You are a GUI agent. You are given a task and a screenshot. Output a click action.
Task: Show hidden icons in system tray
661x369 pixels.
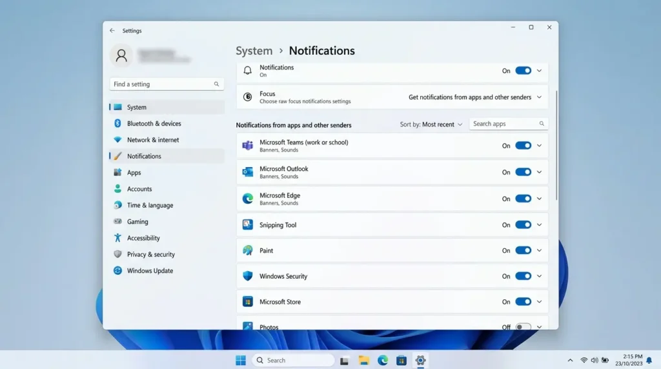point(570,360)
